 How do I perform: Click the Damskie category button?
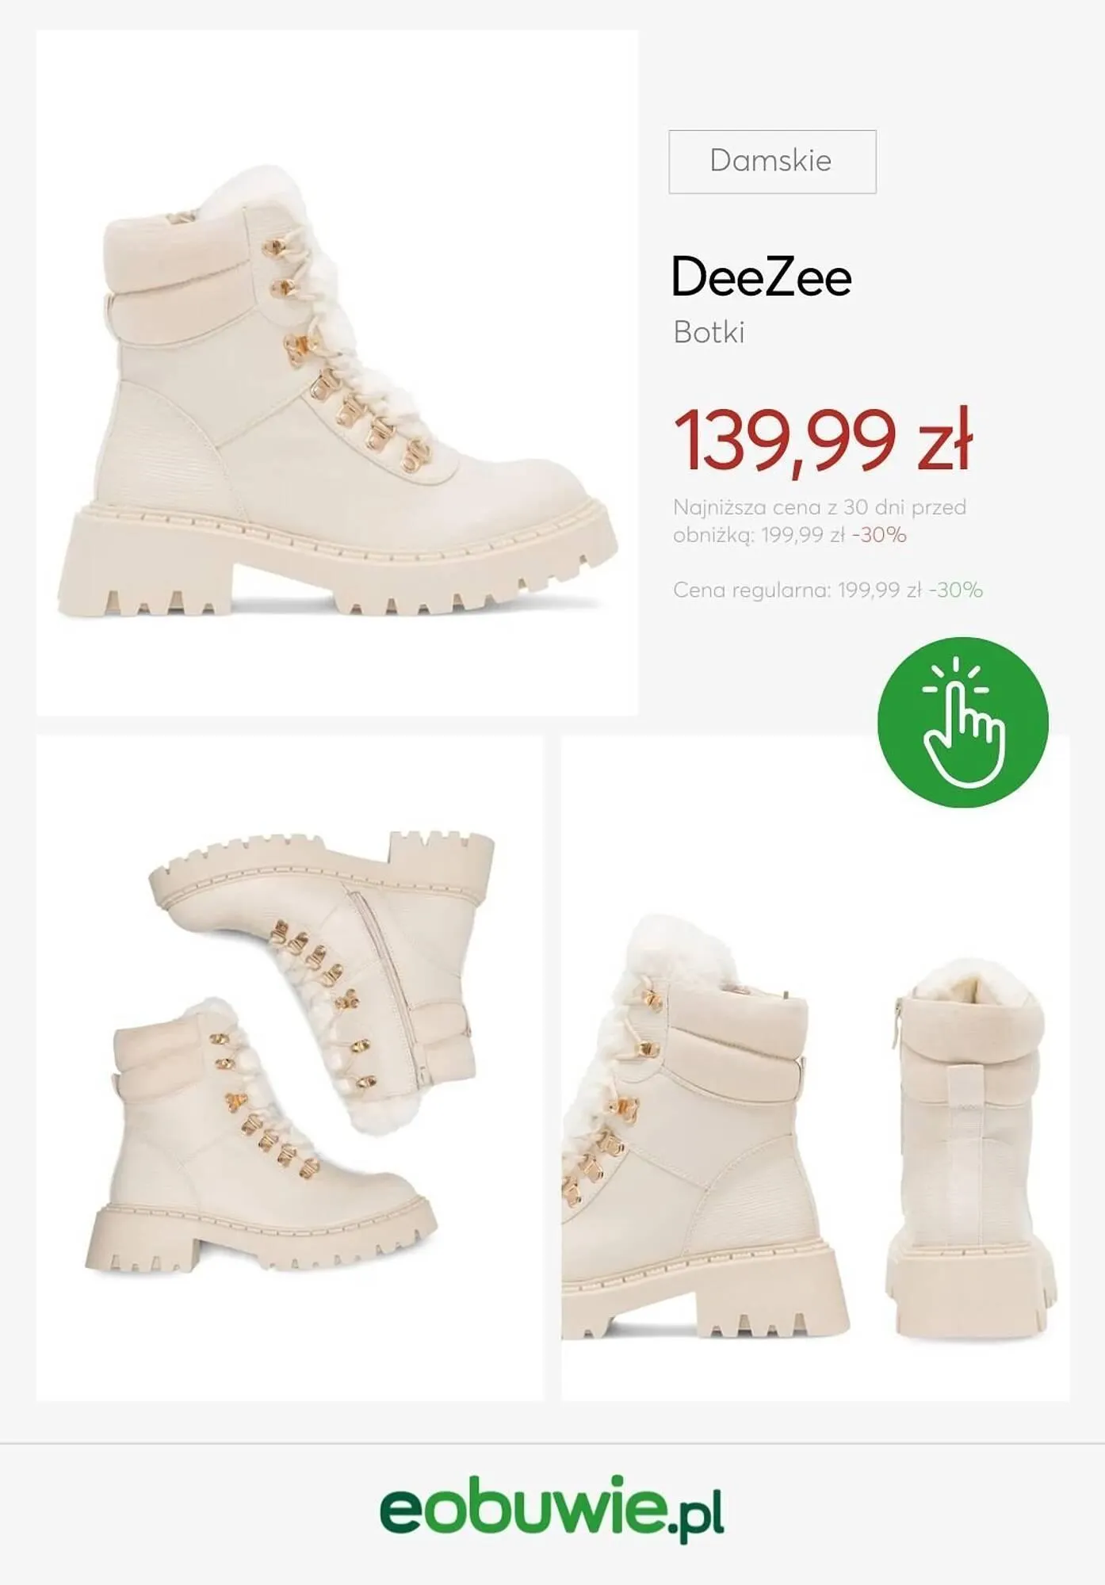point(772,162)
